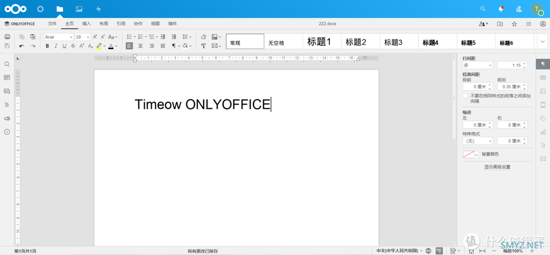Image resolution: width=550 pixels, height=255 pixels.
Task: Click the copy style paint roller icon
Action: point(203,46)
